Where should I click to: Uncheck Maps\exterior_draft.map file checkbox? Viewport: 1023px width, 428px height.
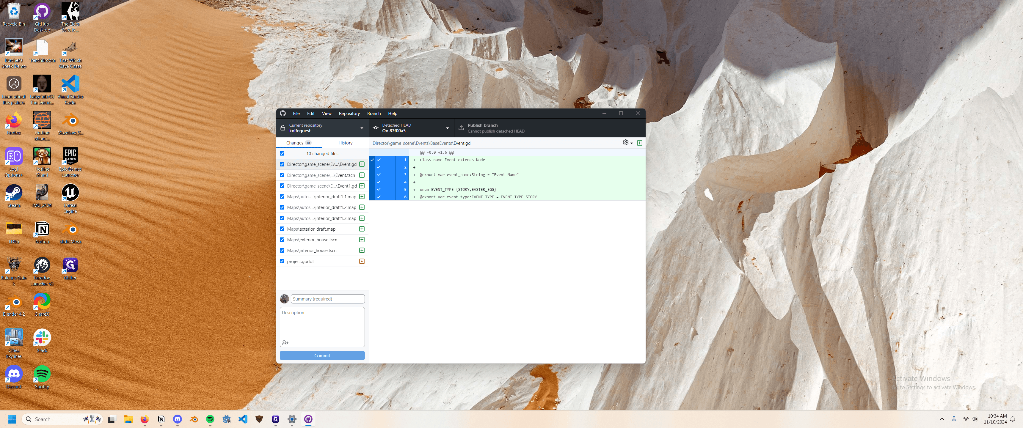coord(282,229)
